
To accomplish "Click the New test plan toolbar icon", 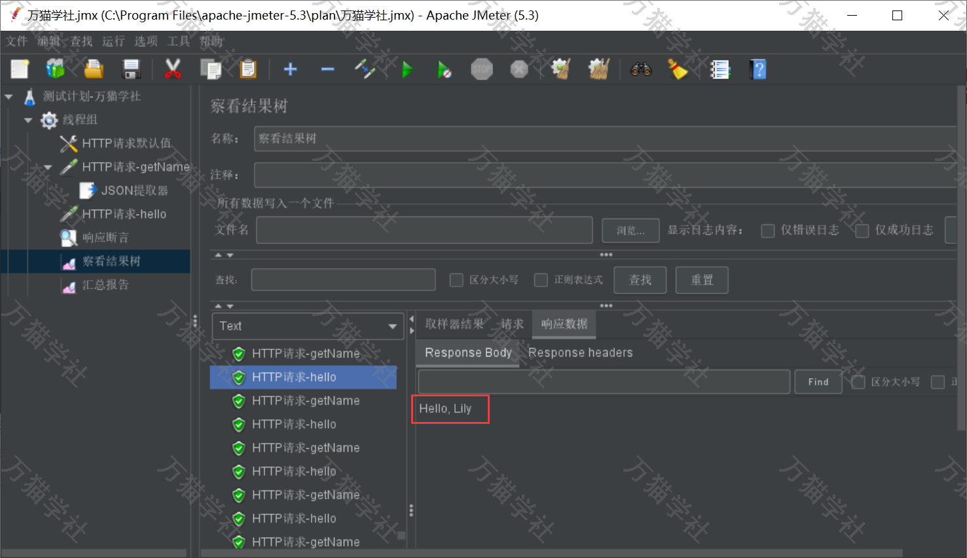I will [20, 69].
